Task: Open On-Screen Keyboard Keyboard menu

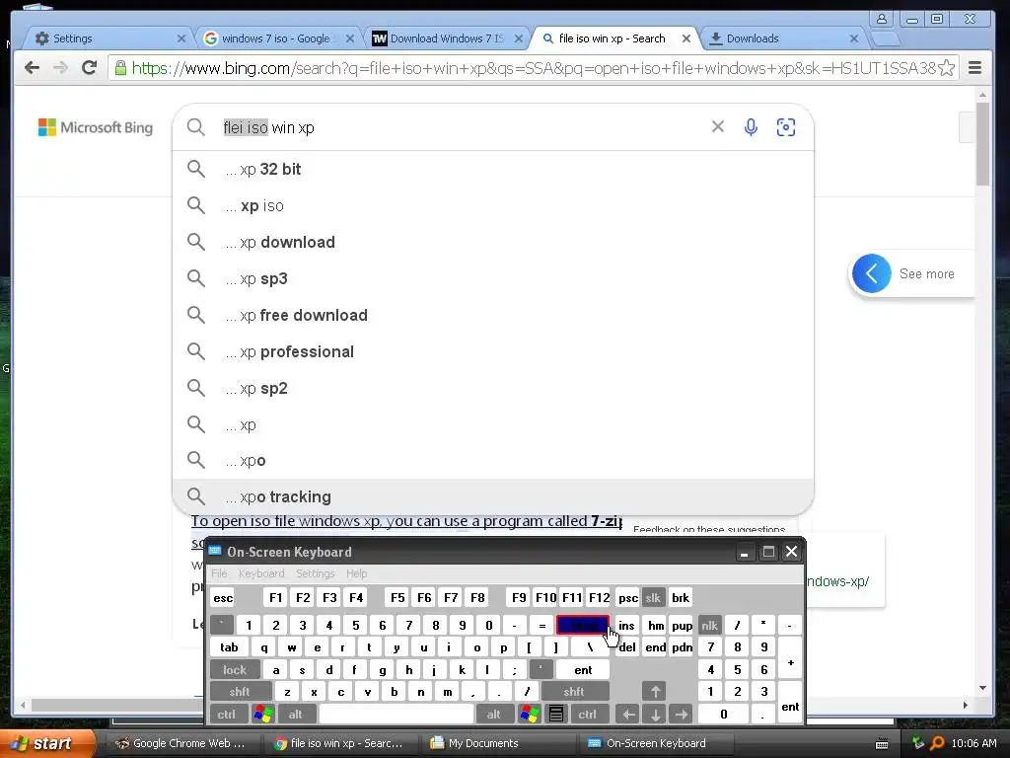Action: pos(260,573)
